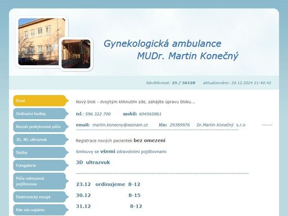Open the Služby section
Screen dimensions: 288x216
click(40, 152)
